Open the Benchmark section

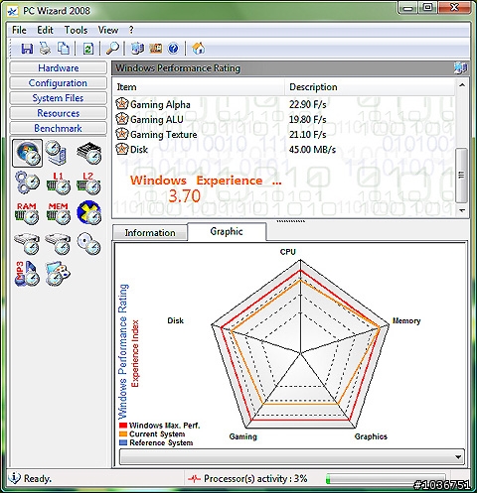coord(59,128)
